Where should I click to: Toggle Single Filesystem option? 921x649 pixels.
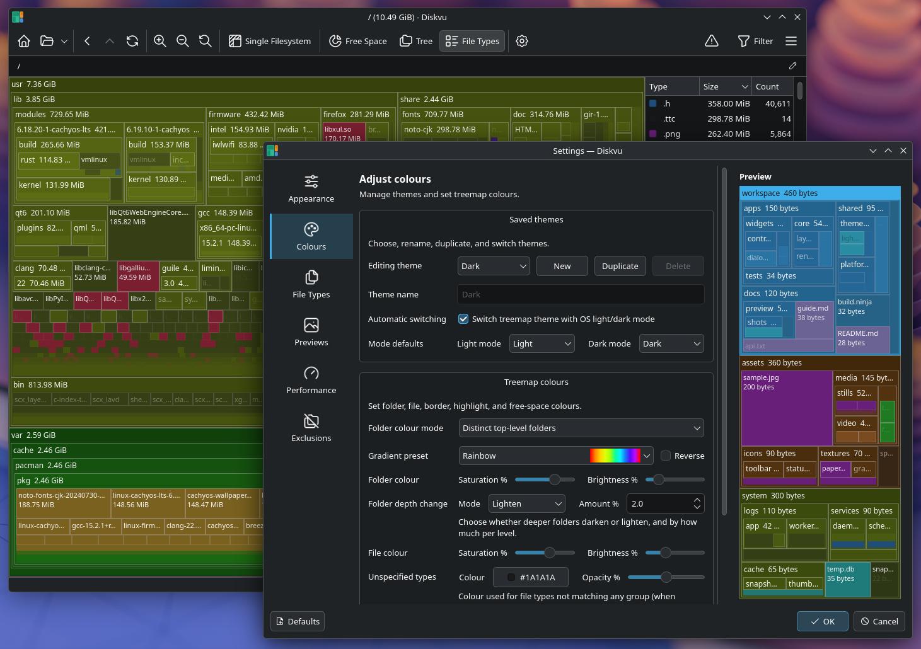tap(270, 41)
